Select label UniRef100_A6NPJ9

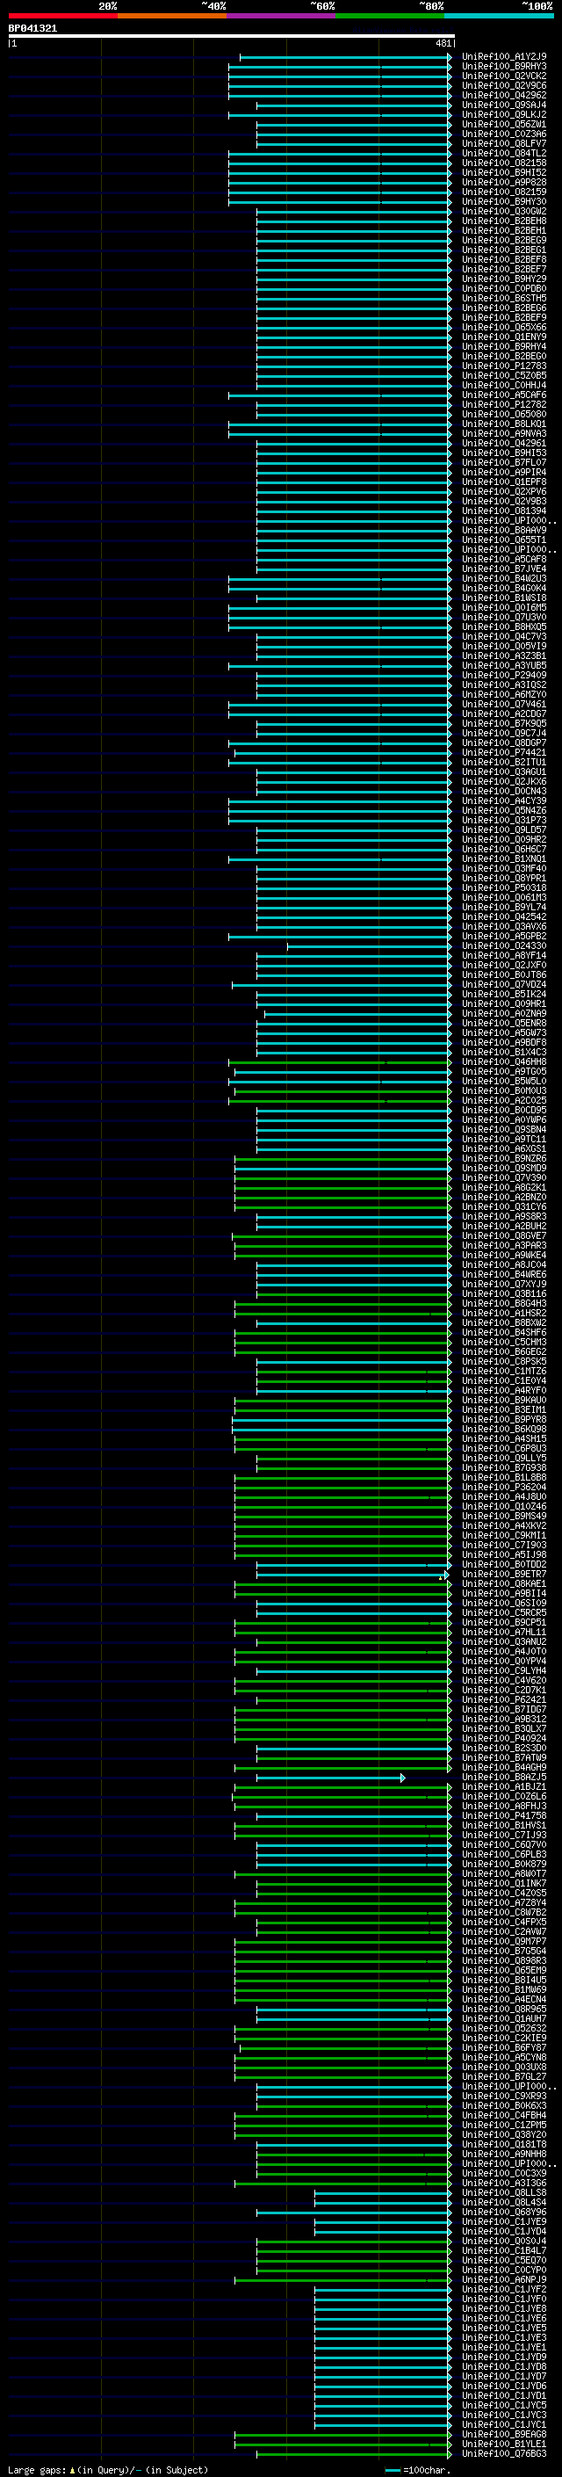pyautogui.click(x=504, y=2280)
